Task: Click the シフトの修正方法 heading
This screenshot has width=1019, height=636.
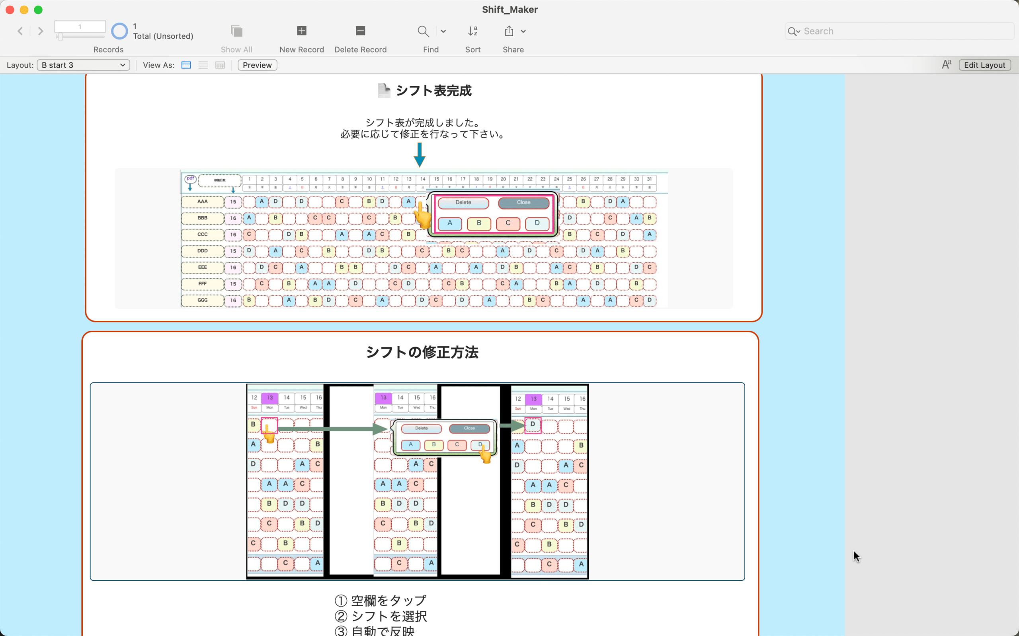Action: (422, 352)
